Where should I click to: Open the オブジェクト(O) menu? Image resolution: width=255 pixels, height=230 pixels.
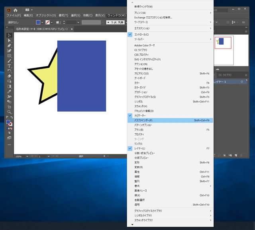pos(46,16)
